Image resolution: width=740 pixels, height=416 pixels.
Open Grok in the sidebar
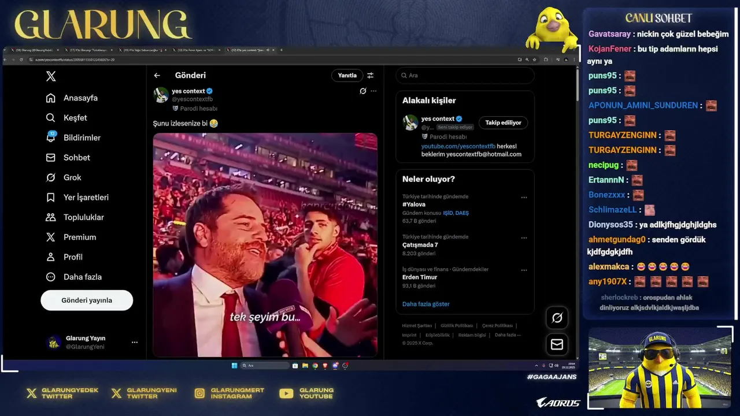pyautogui.click(x=64, y=177)
